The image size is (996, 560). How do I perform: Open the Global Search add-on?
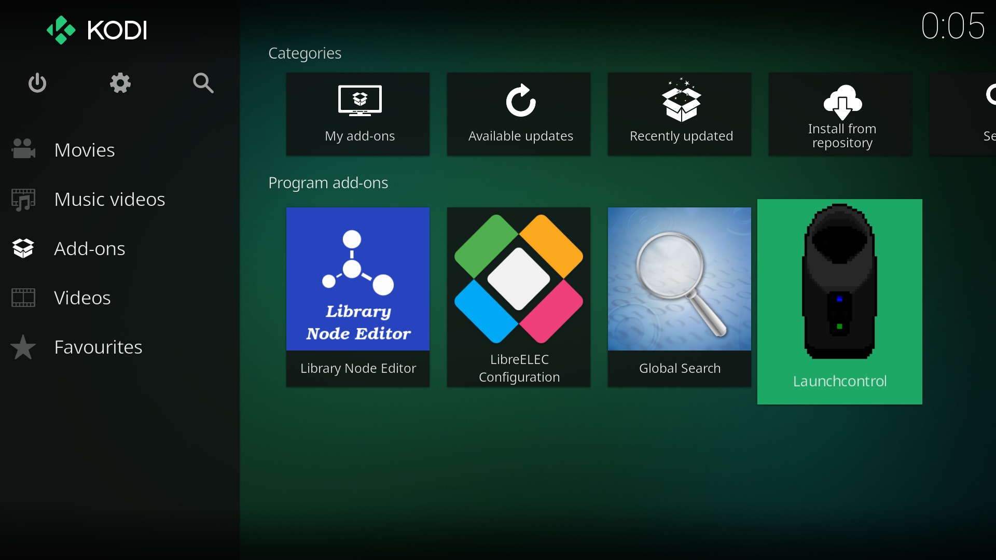(x=680, y=297)
